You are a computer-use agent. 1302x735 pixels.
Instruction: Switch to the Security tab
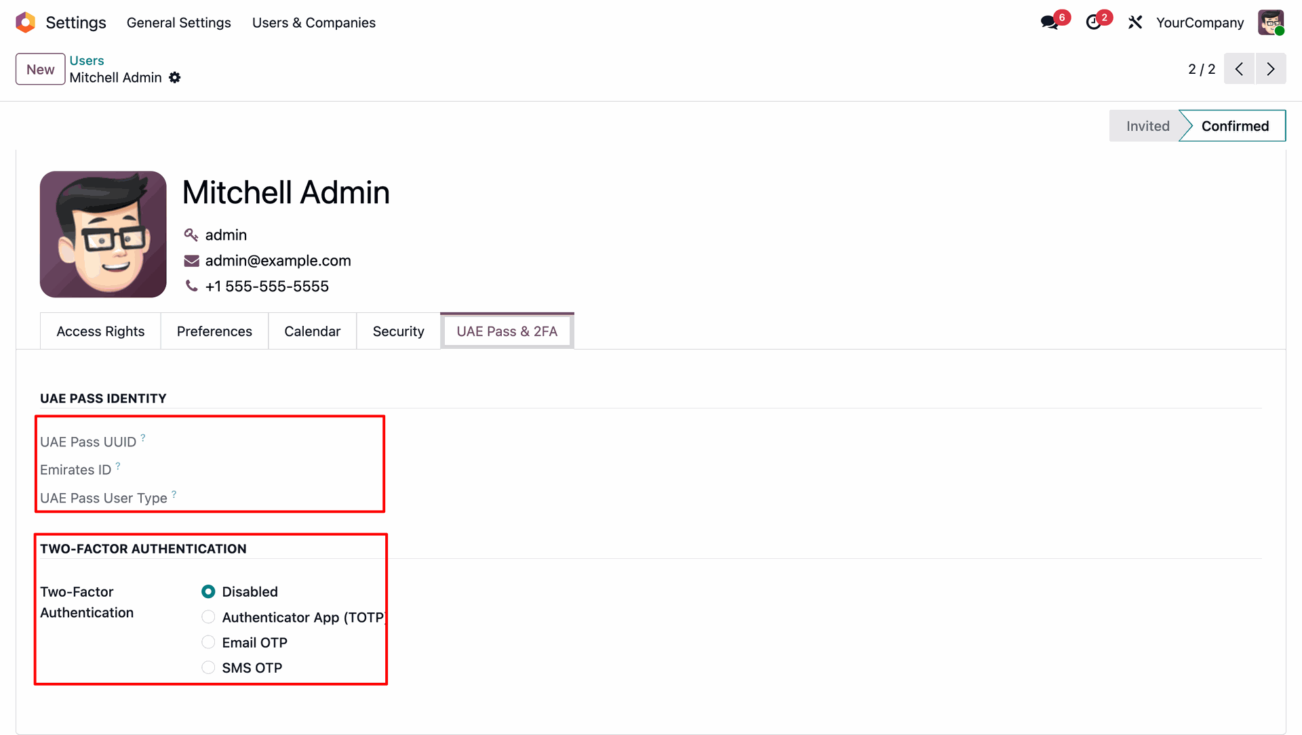point(398,331)
